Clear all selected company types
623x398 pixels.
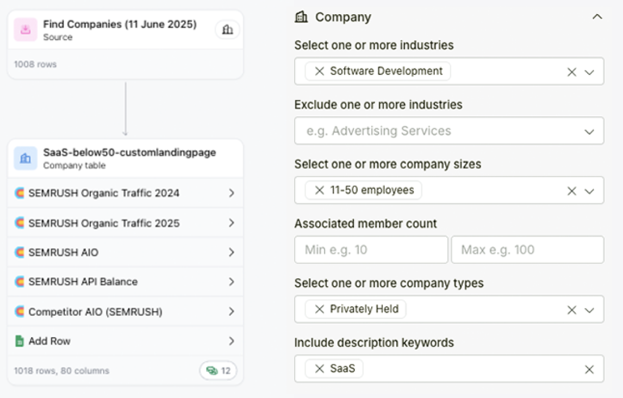[x=572, y=310]
